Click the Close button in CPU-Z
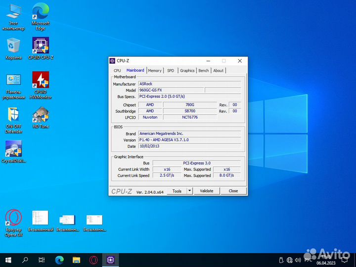This screenshot has height=267, width=356. 233,191
